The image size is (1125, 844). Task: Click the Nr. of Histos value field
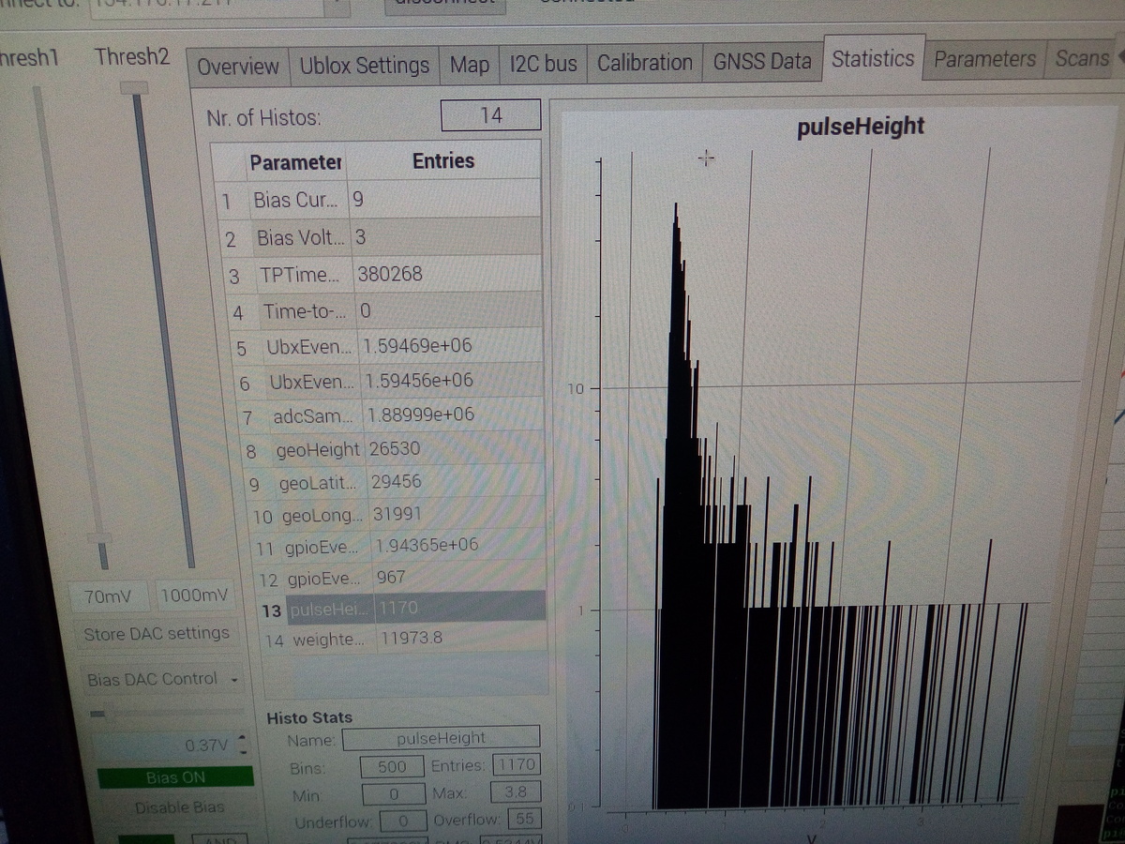tap(490, 115)
